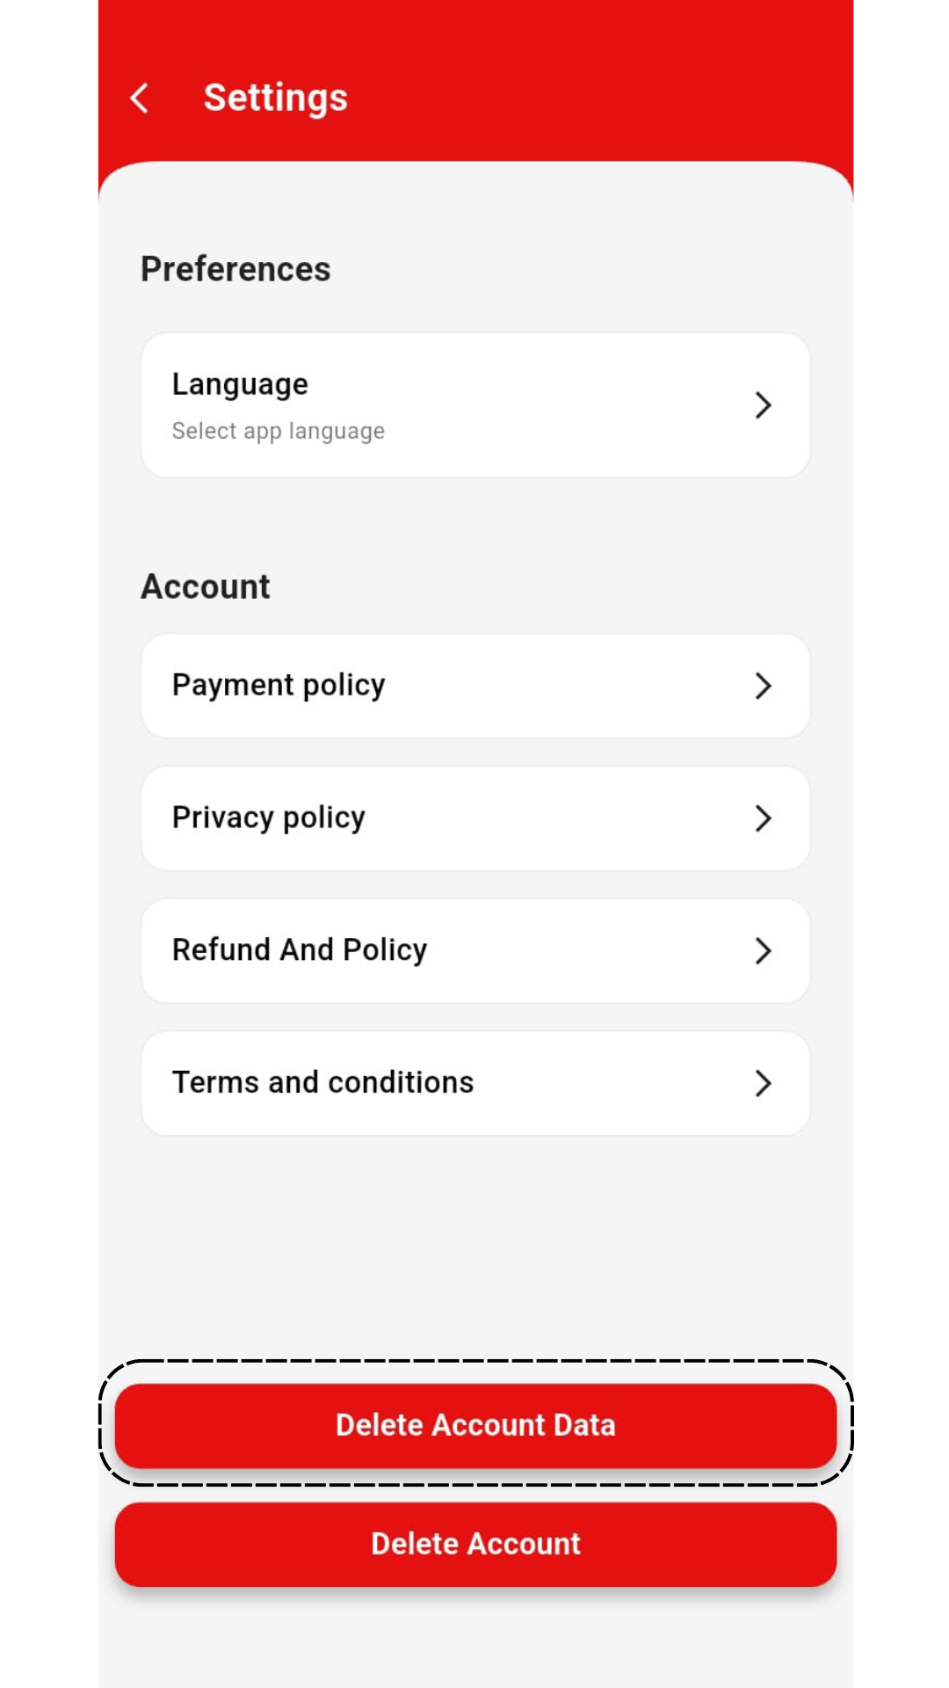The width and height of the screenshot is (949, 1688).
Task: Tap blank space above Delete Account Data
Action: click(x=475, y=1248)
